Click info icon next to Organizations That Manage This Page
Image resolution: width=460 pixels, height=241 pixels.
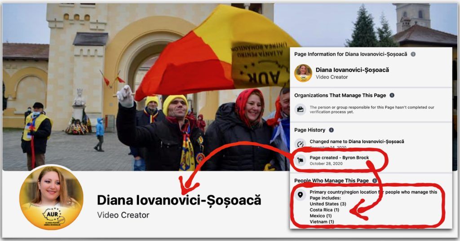pyautogui.click(x=392, y=95)
